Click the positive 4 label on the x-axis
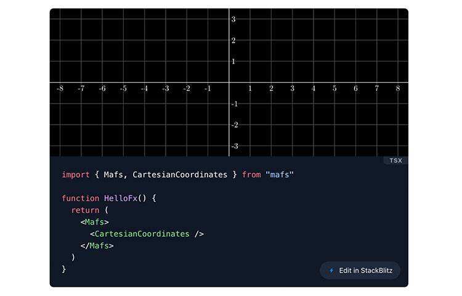462x296 pixels. (x=314, y=89)
